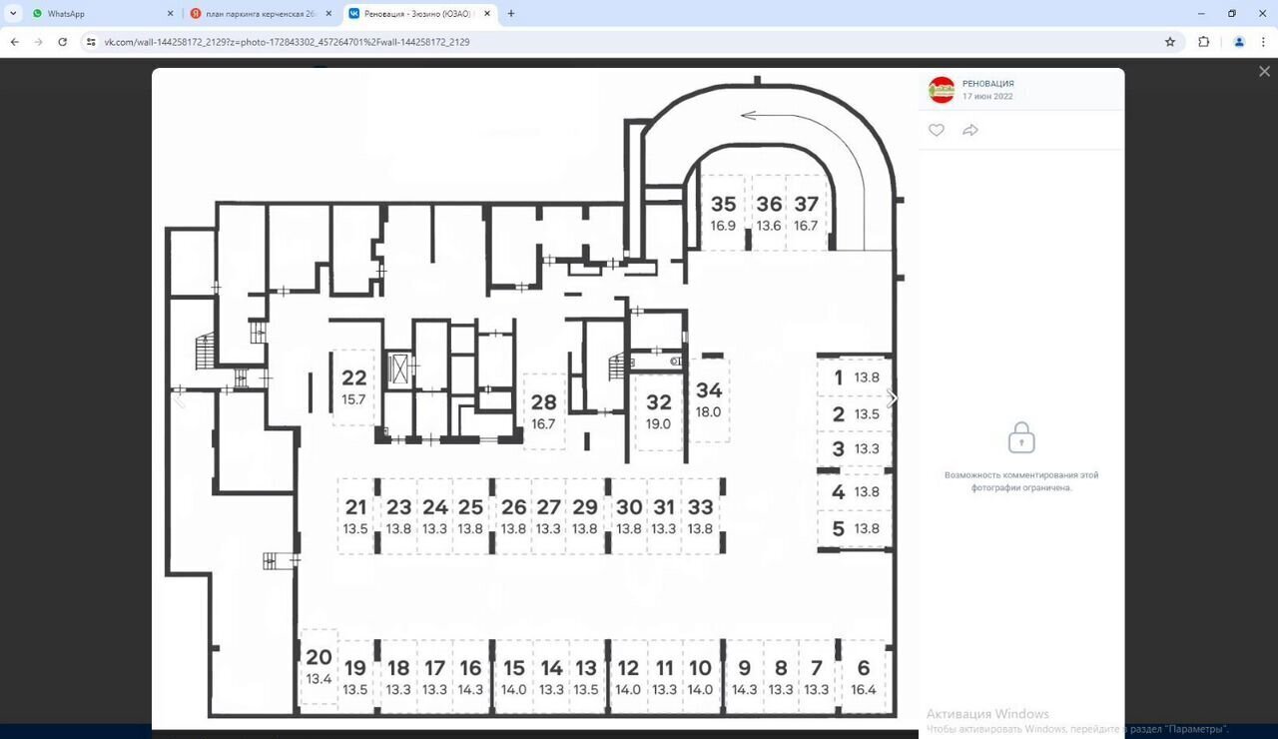Screen dimensions: 1278x739
Task: Reload the current page
Action: 62,42
